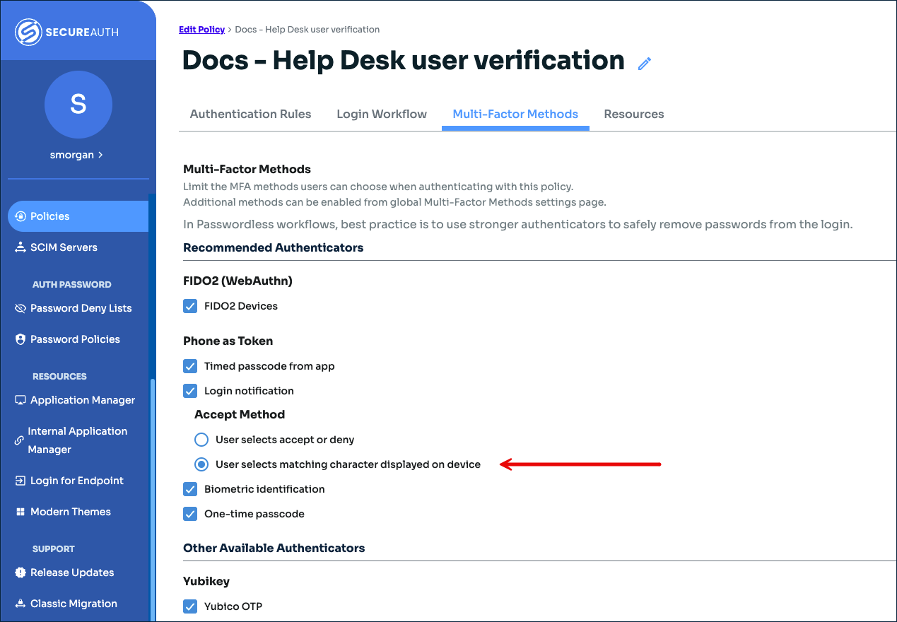The height and width of the screenshot is (622, 897).
Task: Click the Other Available Authenticators heading
Action: click(274, 548)
